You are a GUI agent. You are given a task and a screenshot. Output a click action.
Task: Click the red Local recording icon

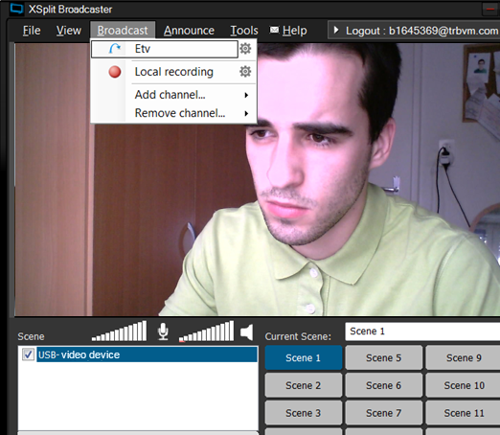115,72
